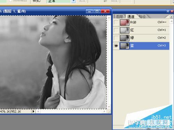Screen dimensions: 174x130
Task: Click document vertical scrollbar up arrow
Action: tap(109, 18)
